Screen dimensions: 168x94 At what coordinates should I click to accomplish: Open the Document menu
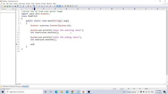[22, 4]
